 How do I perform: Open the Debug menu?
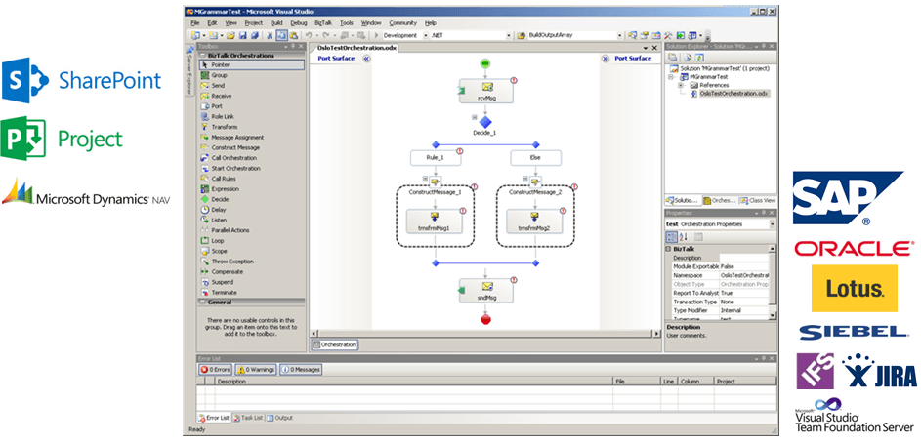299,22
